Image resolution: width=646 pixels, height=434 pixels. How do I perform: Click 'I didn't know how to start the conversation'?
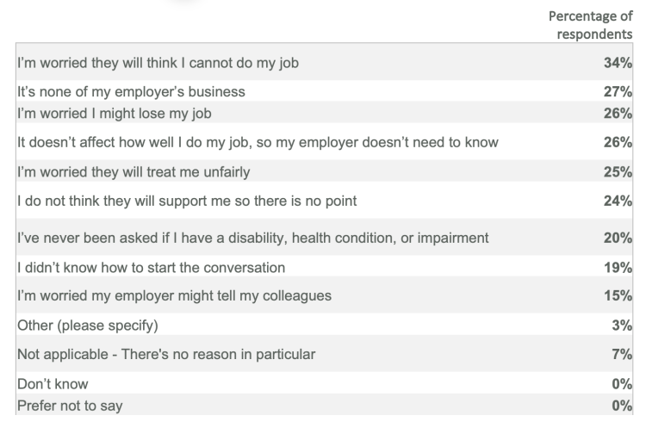tap(152, 268)
